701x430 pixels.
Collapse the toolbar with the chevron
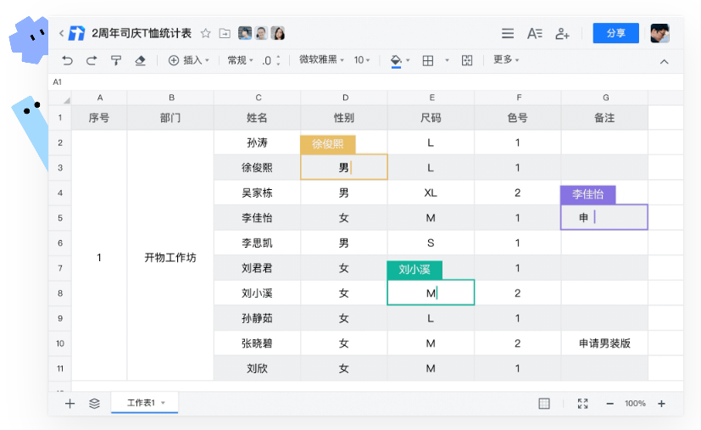(664, 61)
